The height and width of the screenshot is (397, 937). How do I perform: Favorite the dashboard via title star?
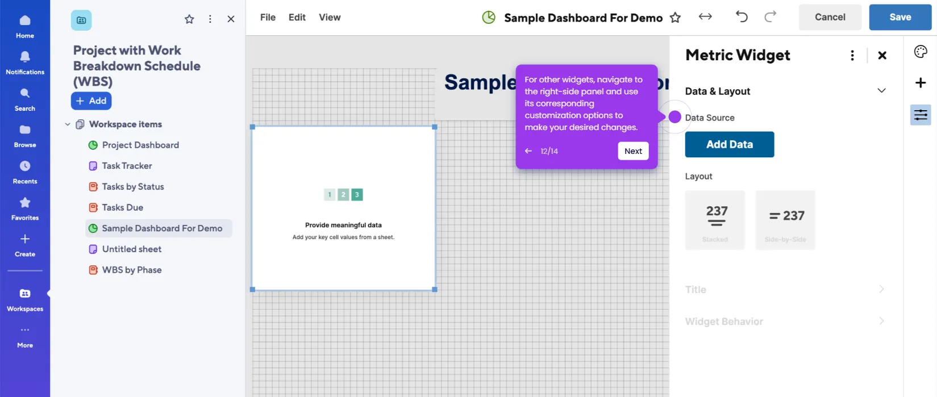click(x=675, y=18)
